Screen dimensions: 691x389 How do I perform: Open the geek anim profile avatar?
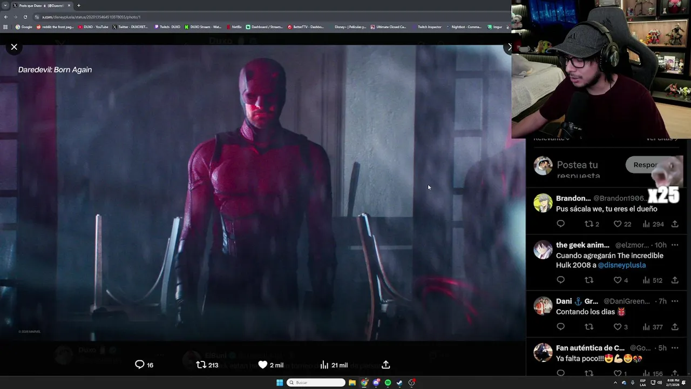543,250
